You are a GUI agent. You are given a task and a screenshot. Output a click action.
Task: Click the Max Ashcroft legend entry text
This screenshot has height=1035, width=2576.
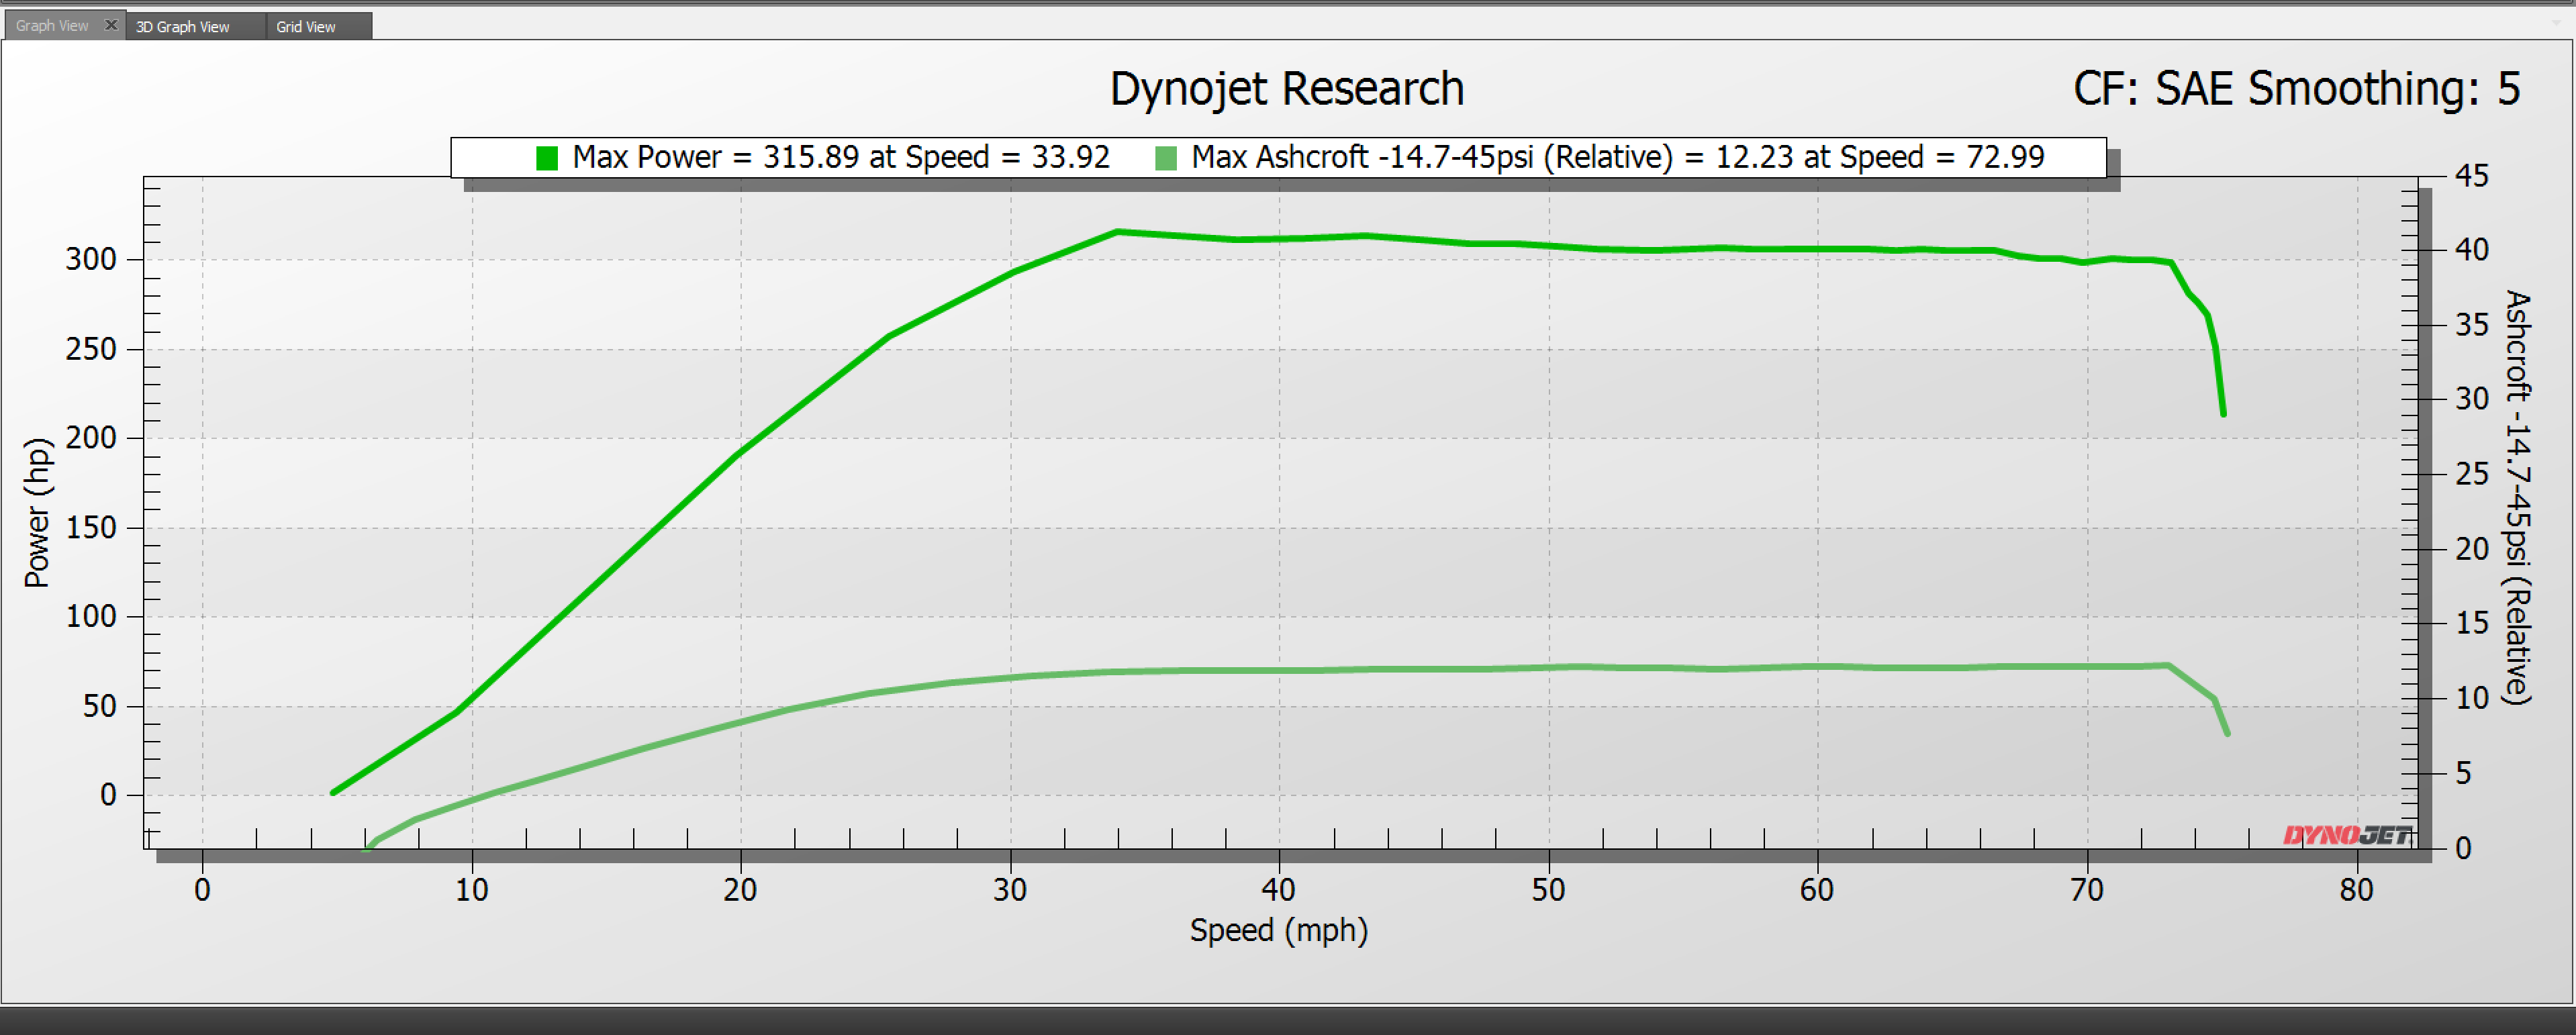coord(1617,157)
